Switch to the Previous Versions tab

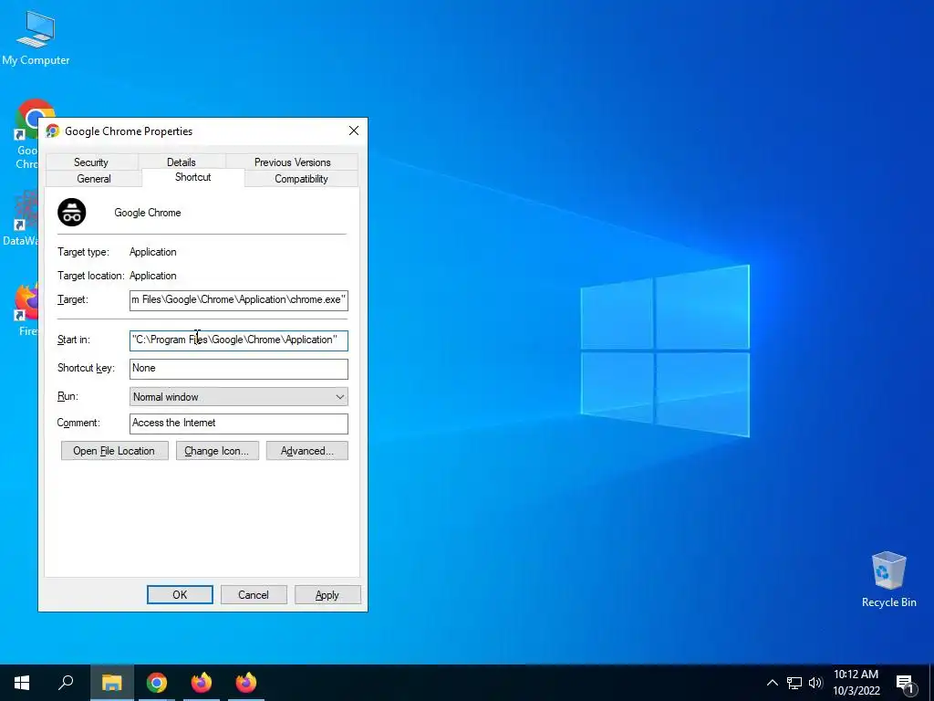[x=292, y=162]
